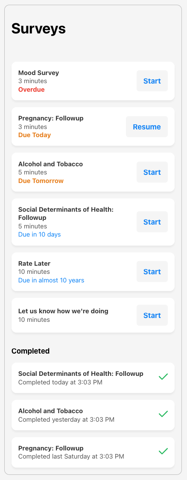This screenshot has height=480, width=187.
Task: Start the Social Determinants of Health: Followup survey
Action: pos(152,222)
